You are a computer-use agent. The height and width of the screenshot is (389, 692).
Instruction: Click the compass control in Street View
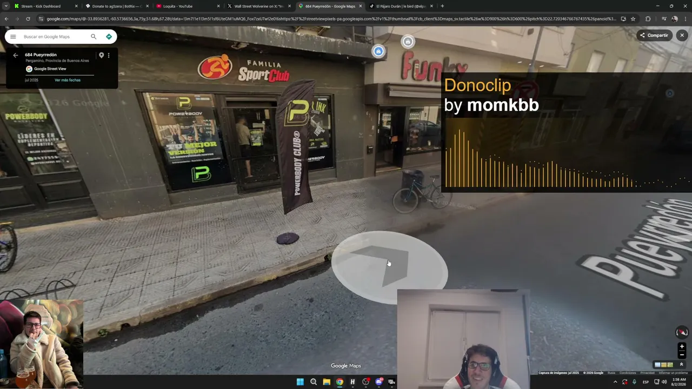point(682,332)
